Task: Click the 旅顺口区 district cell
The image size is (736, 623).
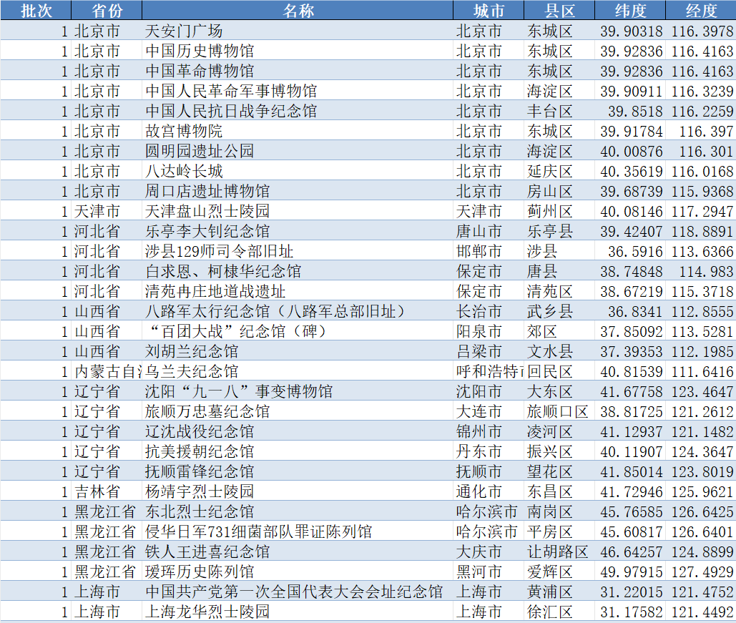Action: click(x=558, y=412)
